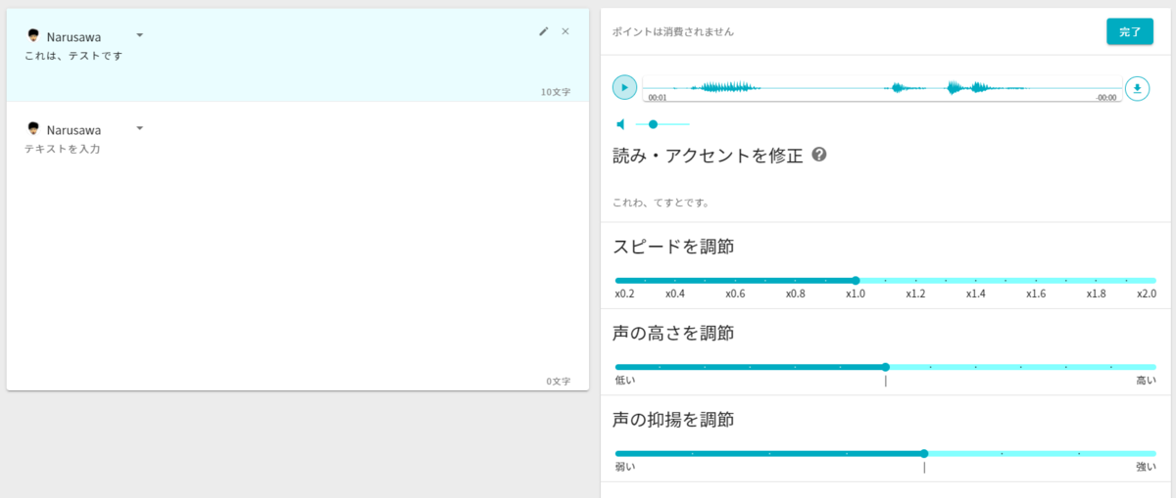Click the audio waveform timeline

(x=882, y=88)
